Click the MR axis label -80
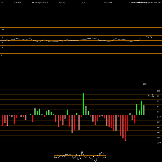The image size is (162, 162). 158,138
